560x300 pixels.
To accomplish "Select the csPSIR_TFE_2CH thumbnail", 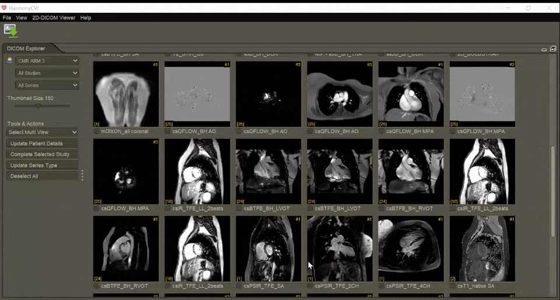I will click(x=339, y=249).
